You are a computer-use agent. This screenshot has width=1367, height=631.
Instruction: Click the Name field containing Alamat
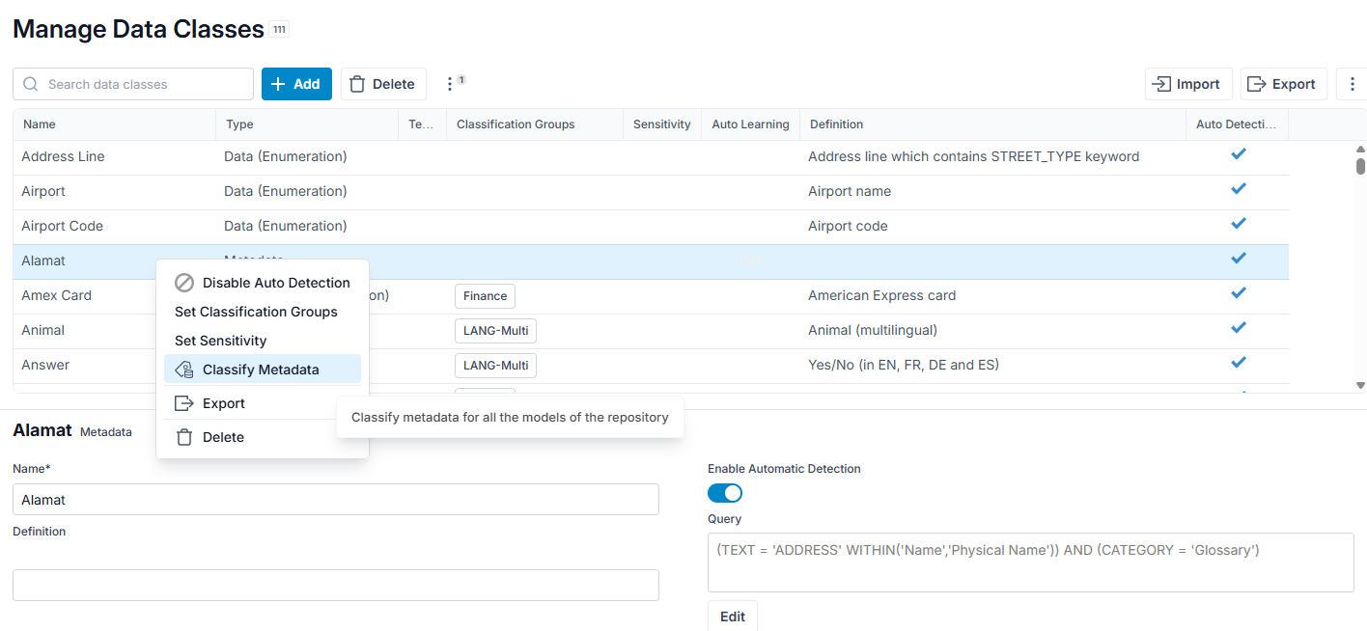tap(336, 500)
